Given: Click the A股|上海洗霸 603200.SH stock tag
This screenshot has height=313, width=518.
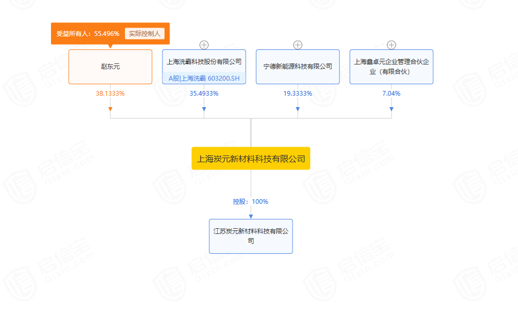Looking at the screenshot, I should click(204, 79).
